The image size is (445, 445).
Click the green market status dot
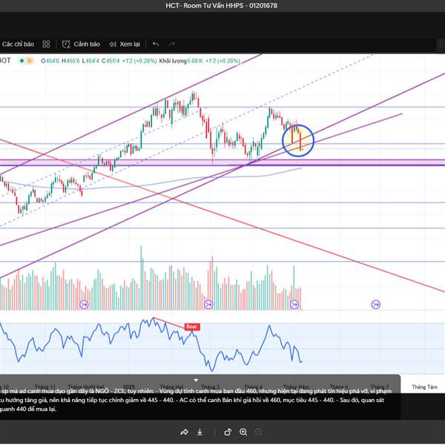pos(22,61)
